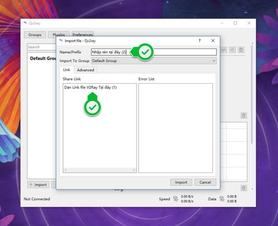Viewport: 278px width, 226px height.
Task: Switch to the Advanced tab
Action: point(86,70)
